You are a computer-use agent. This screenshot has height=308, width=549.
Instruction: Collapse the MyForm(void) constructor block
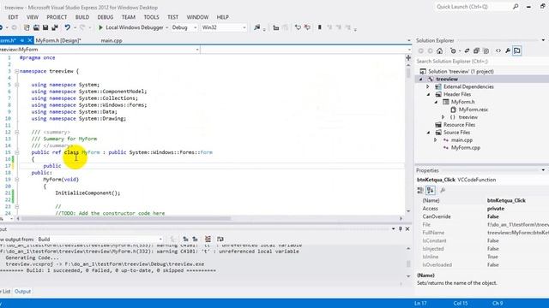point(16,180)
